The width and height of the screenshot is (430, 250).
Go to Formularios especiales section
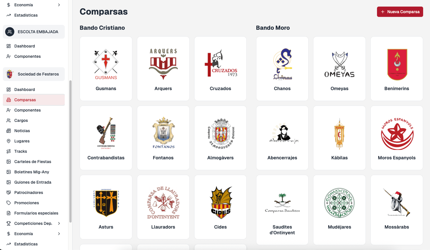point(36,213)
